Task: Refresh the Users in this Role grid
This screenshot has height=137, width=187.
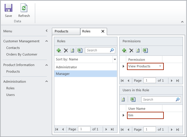Action: (x=123, y=99)
